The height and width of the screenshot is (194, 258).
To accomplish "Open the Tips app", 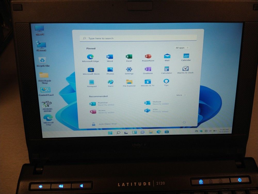I will coord(166,83).
